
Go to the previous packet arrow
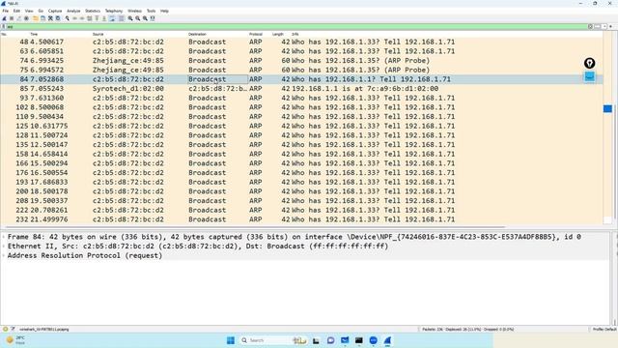pos(75,18)
